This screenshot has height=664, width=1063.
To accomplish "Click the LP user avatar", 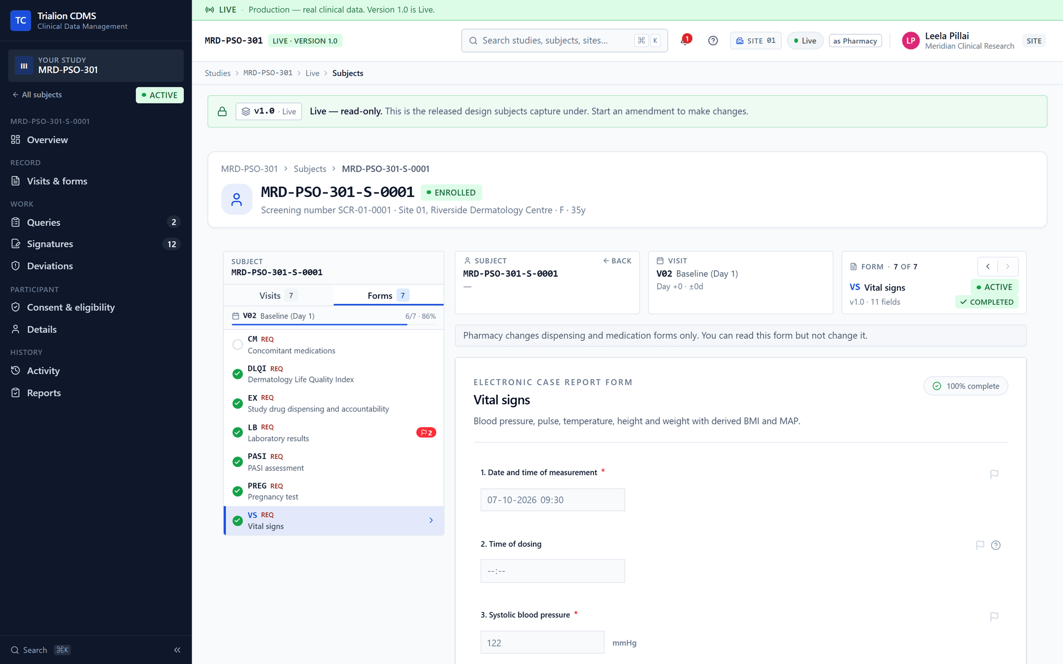I will pyautogui.click(x=911, y=40).
